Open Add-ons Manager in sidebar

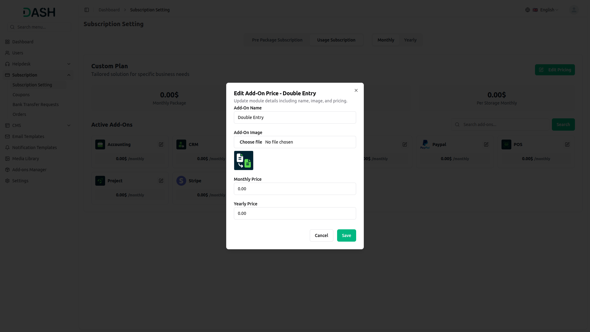(38, 170)
